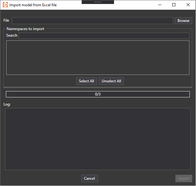
Task: Click the Browse button for file selection
Action: pos(183,21)
